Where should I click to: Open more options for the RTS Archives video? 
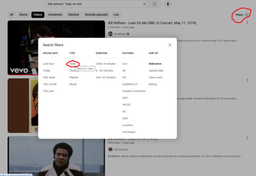coord(247,138)
